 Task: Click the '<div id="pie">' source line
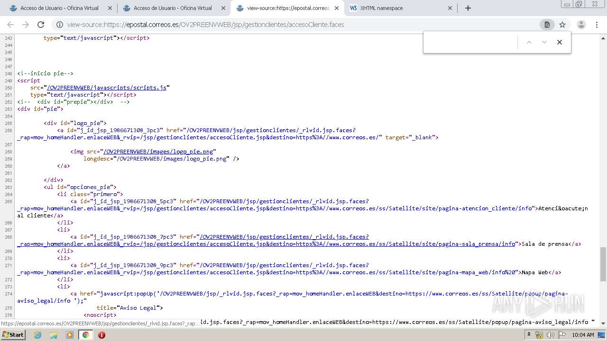[40, 109]
